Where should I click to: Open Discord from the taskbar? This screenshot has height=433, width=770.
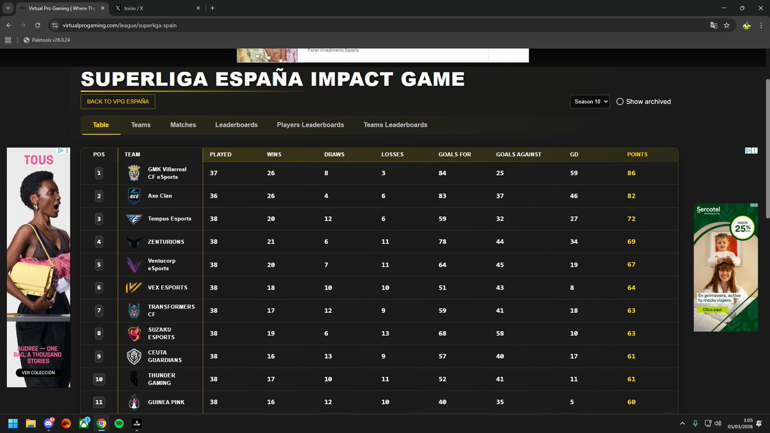click(49, 423)
